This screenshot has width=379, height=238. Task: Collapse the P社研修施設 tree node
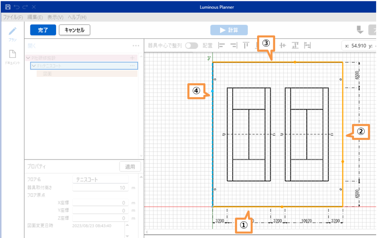tap(28, 58)
